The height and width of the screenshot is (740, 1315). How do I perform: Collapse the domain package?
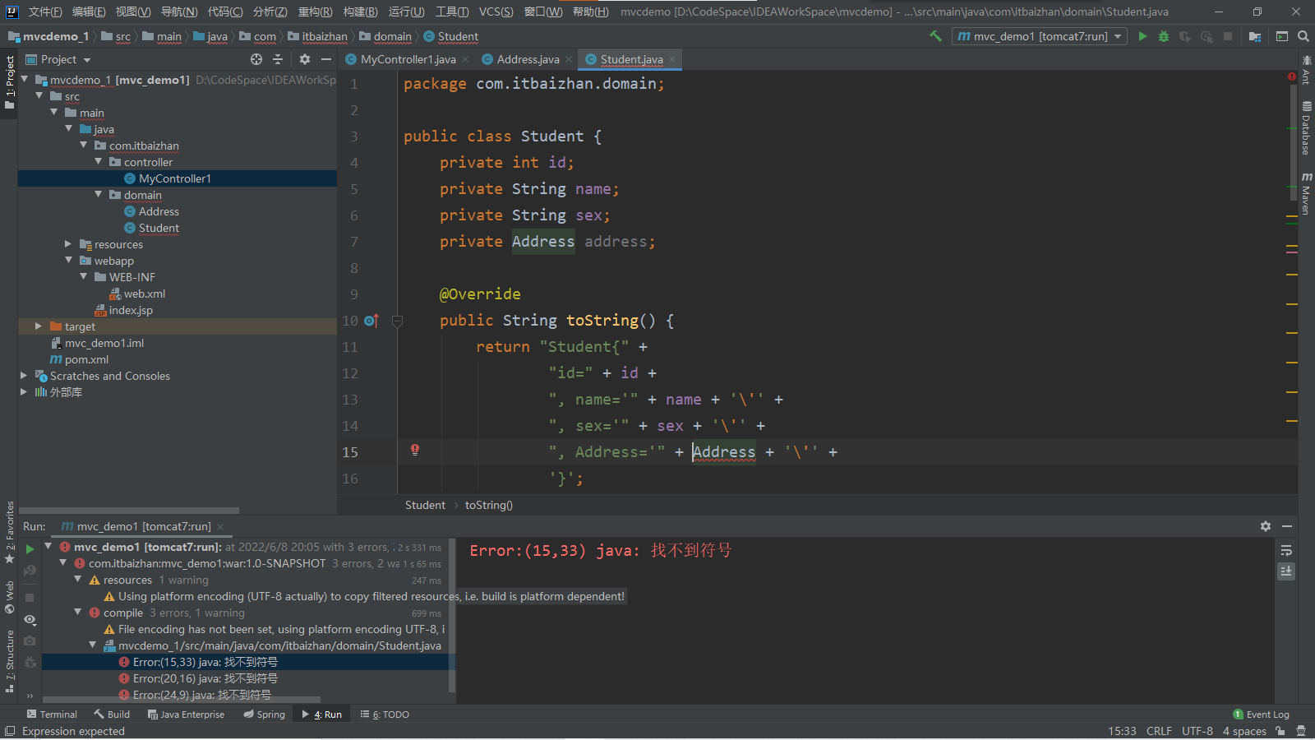click(x=98, y=195)
